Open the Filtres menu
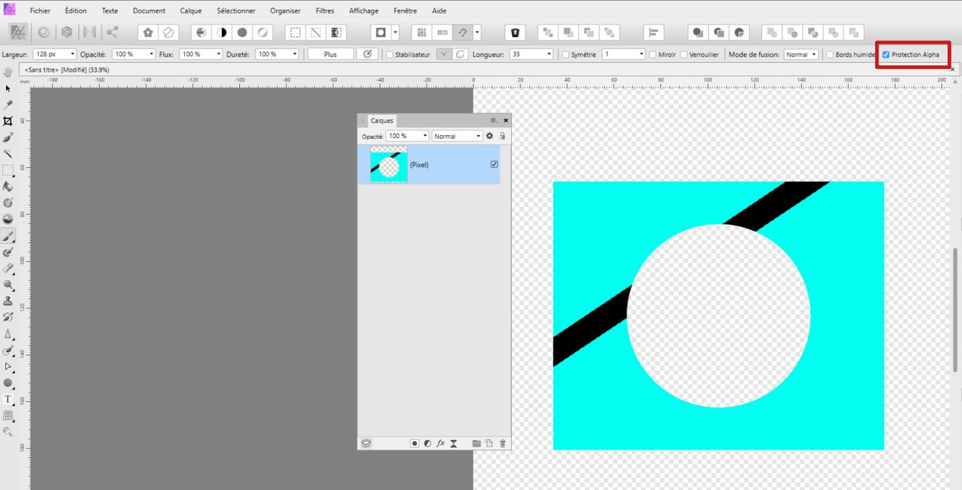Viewport: 962px width, 490px height. (325, 11)
